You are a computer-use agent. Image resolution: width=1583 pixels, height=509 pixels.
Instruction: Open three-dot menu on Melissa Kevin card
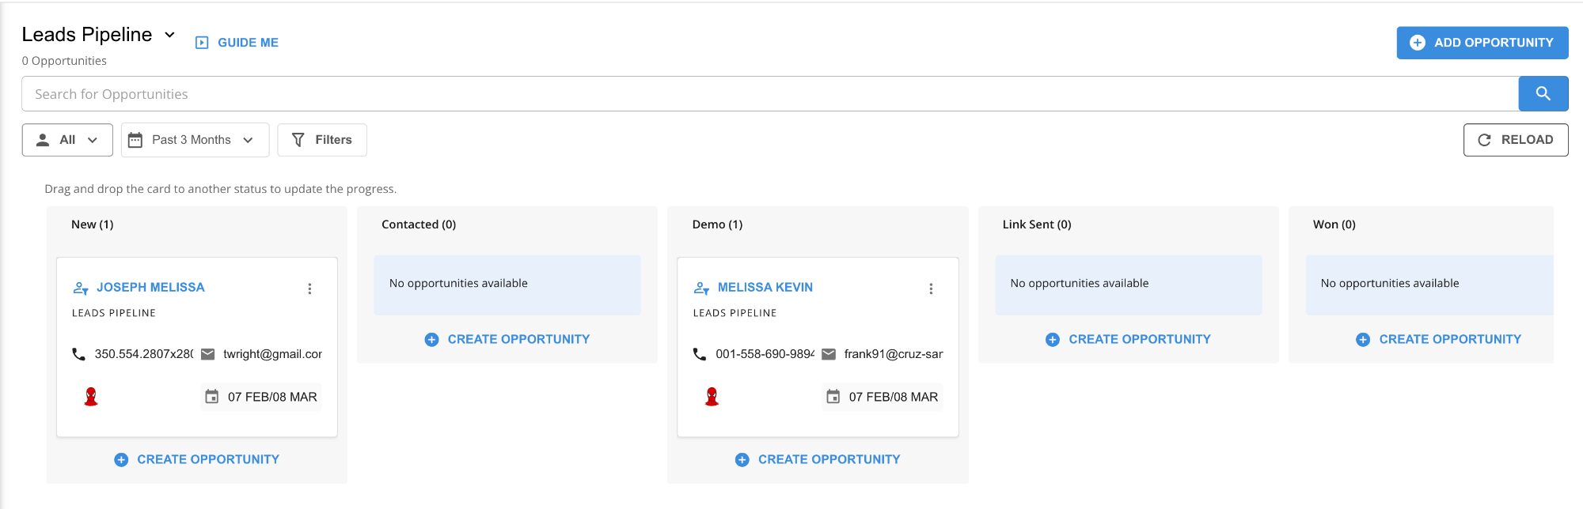[x=931, y=289]
